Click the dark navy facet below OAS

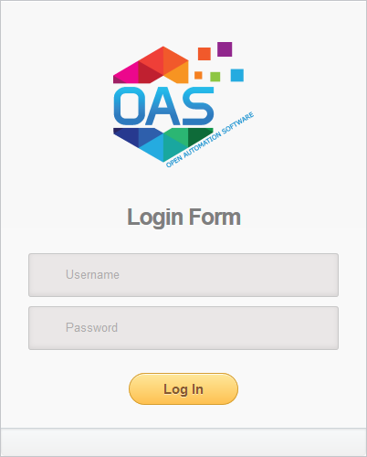click(x=126, y=135)
